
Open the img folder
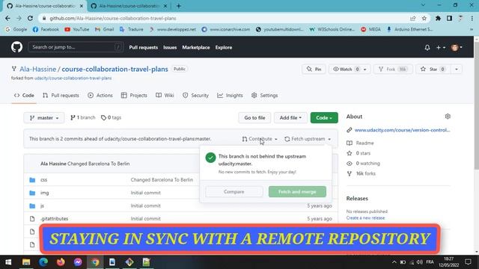[45, 193]
